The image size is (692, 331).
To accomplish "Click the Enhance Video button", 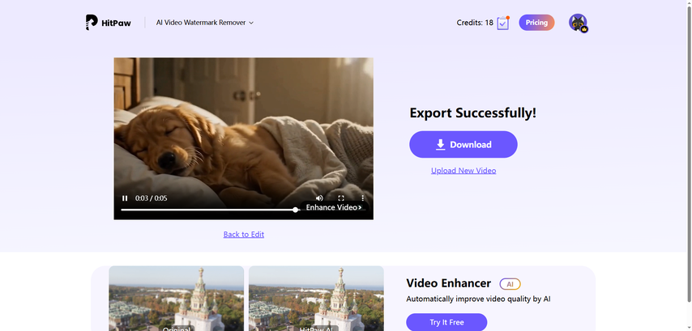I will 334,207.
